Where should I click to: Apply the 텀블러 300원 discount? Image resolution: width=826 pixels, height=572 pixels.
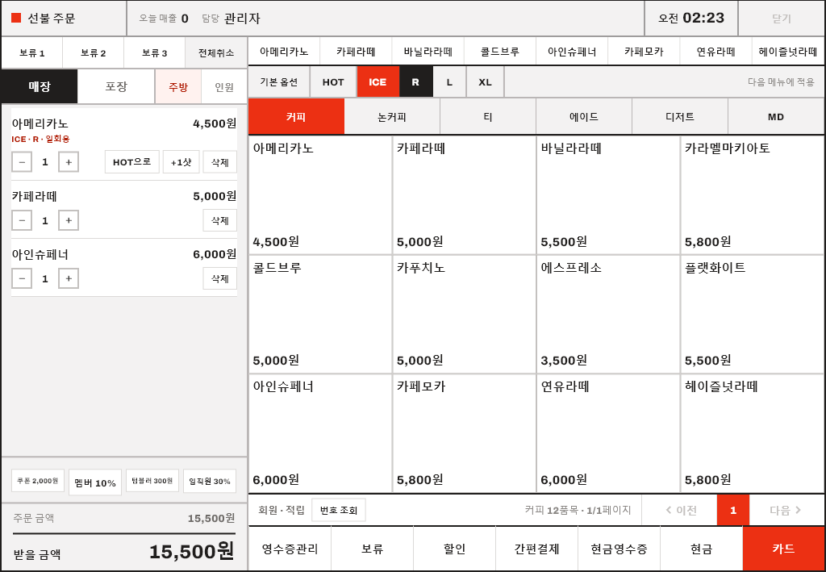tap(152, 481)
